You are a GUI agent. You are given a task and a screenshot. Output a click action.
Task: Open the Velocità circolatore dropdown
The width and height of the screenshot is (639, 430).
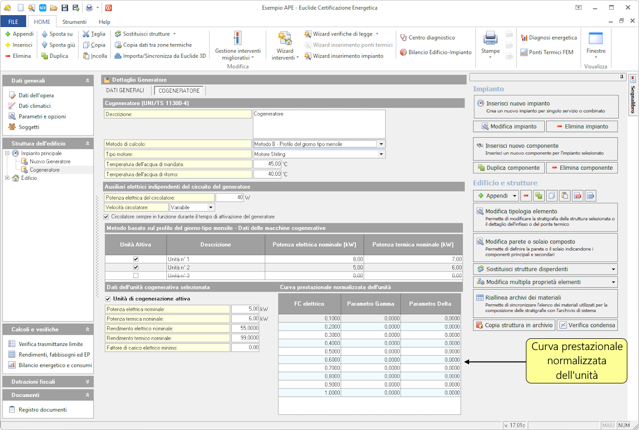[x=210, y=207]
